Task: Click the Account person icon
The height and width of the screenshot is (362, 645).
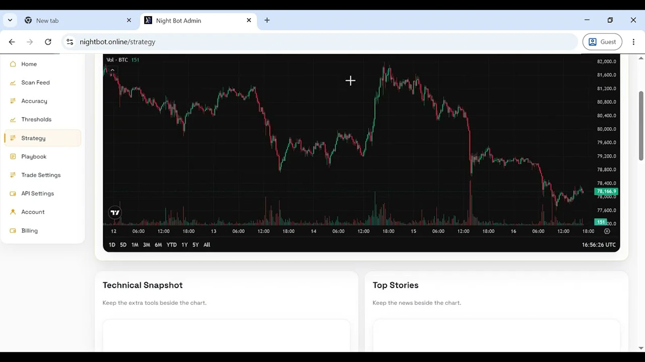Action: point(13,212)
